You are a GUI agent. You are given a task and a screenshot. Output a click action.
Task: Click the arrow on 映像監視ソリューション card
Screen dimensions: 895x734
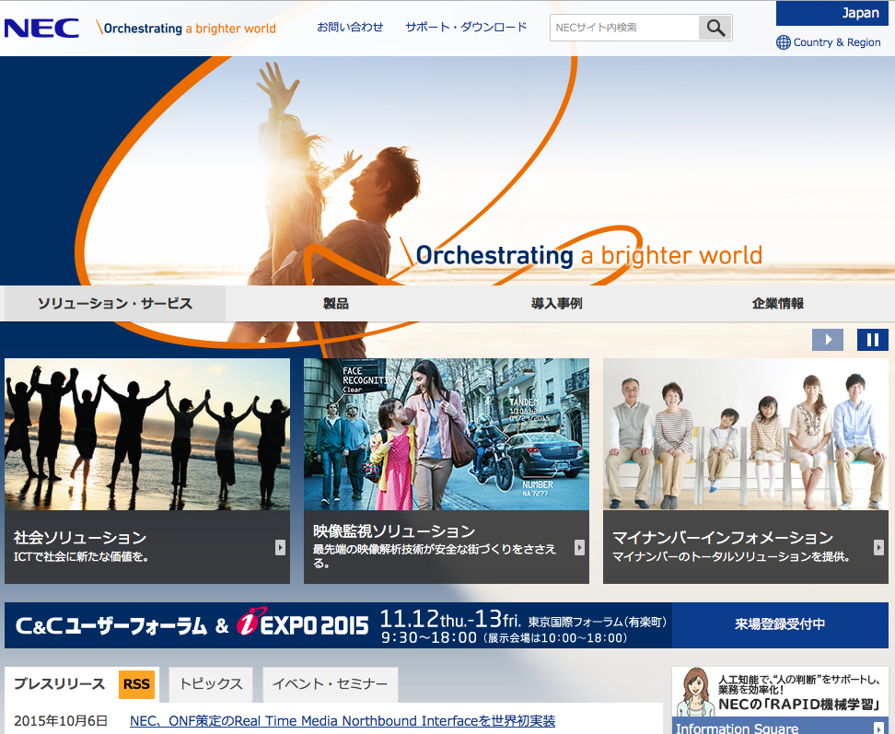(579, 547)
